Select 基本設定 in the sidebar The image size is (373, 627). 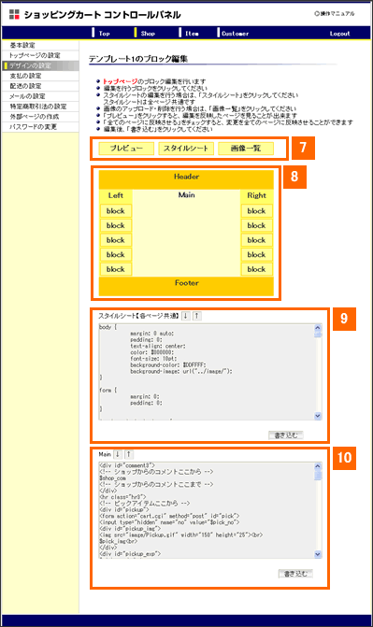coord(40,45)
